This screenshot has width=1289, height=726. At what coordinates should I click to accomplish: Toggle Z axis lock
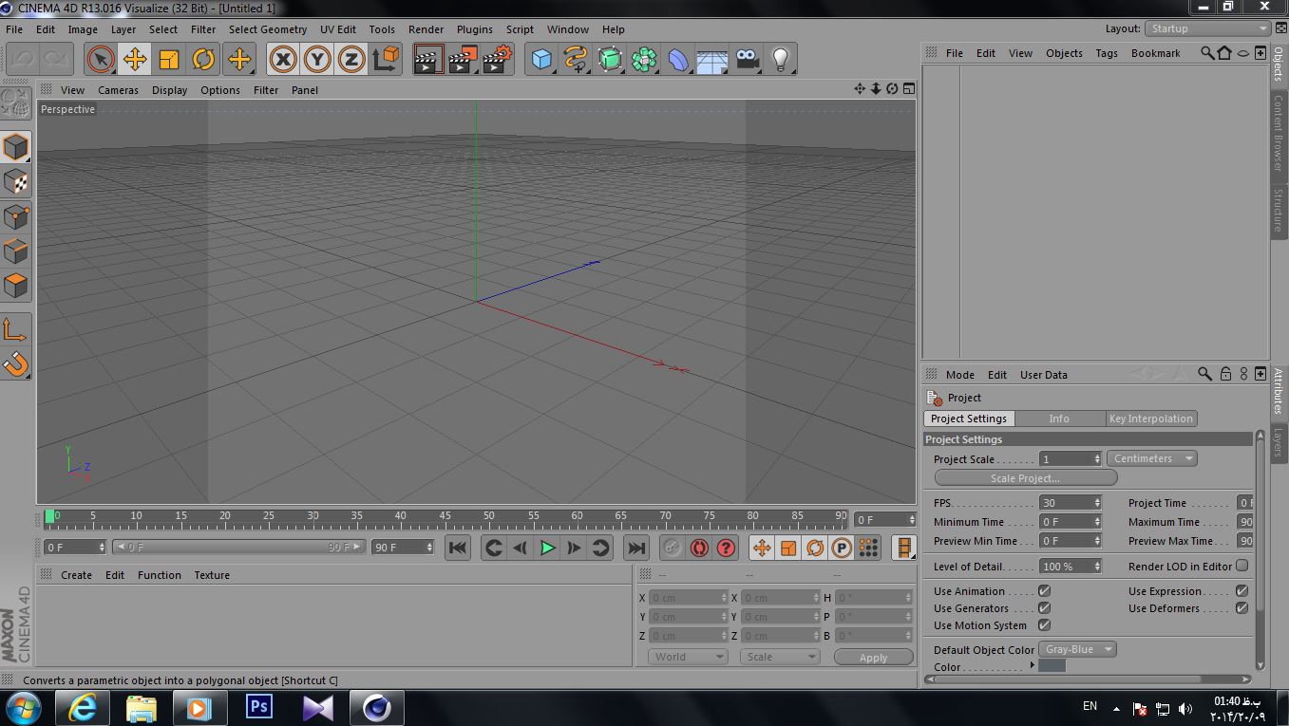point(351,60)
